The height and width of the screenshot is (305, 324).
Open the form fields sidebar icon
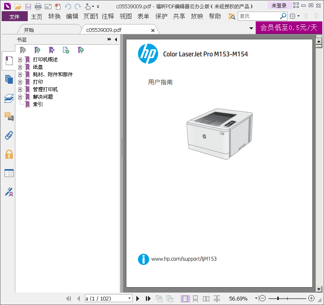click(x=9, y=173)
